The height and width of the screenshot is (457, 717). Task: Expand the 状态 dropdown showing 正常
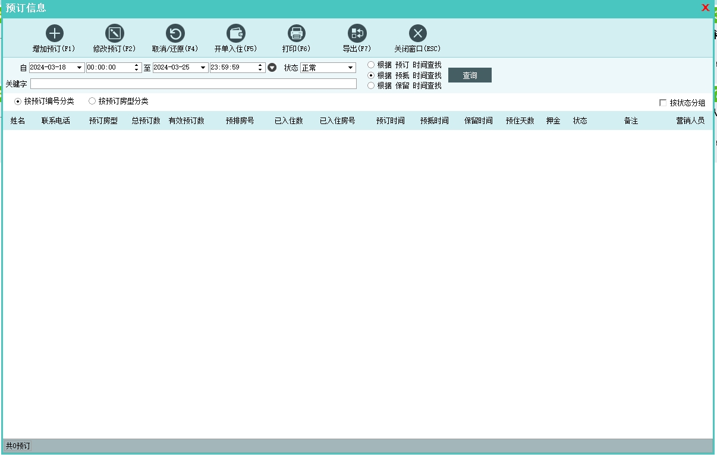(x=350, y=68)
